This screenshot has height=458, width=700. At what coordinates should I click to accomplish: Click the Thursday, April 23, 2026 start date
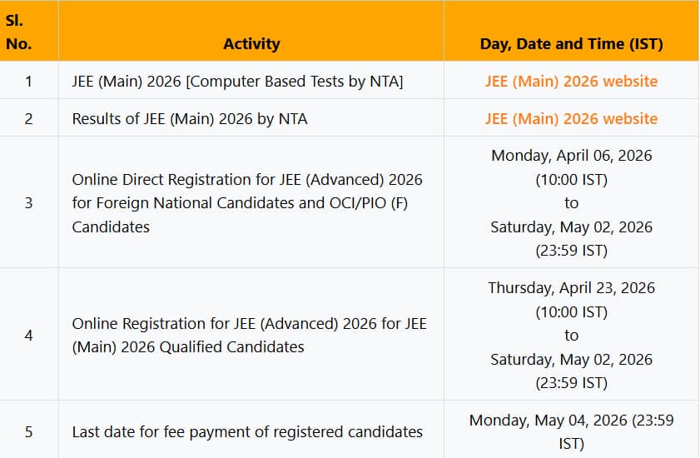pos(571,287)
